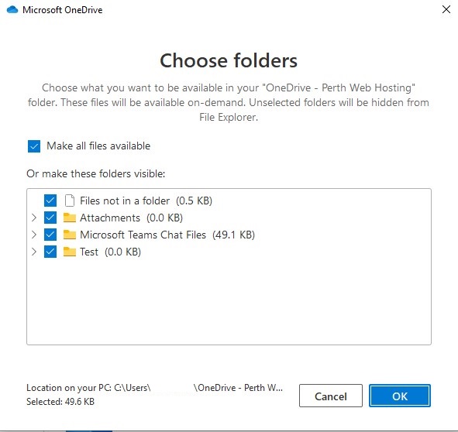
Task: Close the Microsoft OneDrive dialog
Action: (x=446, y=9)
